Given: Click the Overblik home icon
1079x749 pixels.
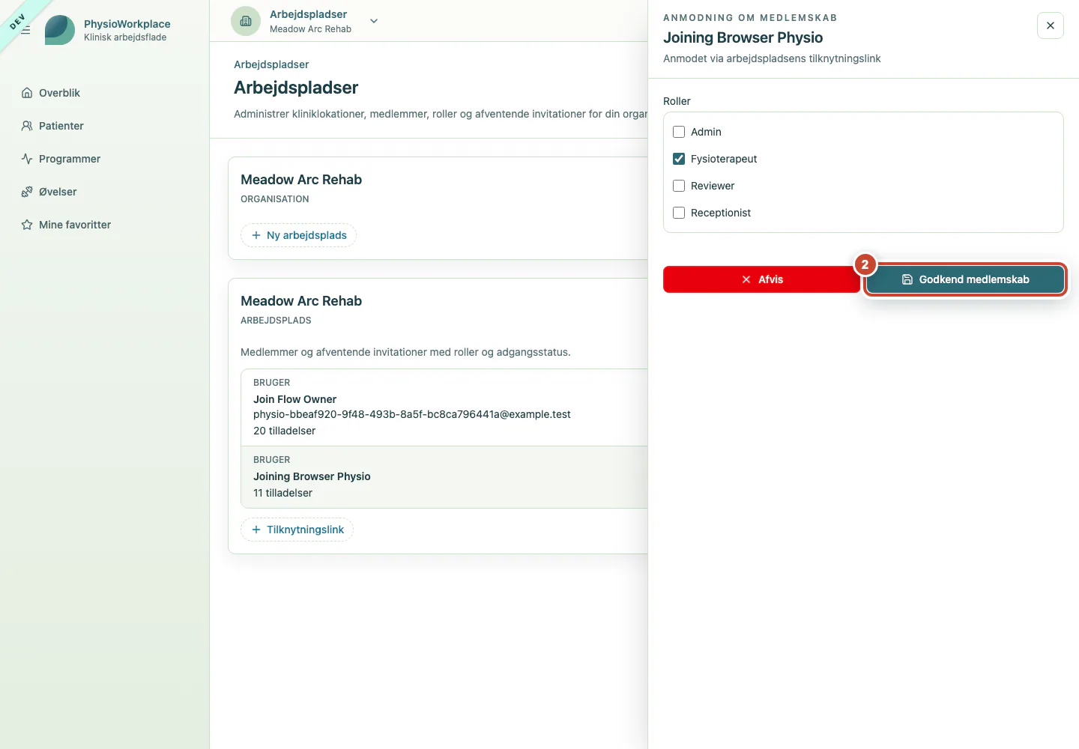Looking at the screenshot, I should point(27,93).
